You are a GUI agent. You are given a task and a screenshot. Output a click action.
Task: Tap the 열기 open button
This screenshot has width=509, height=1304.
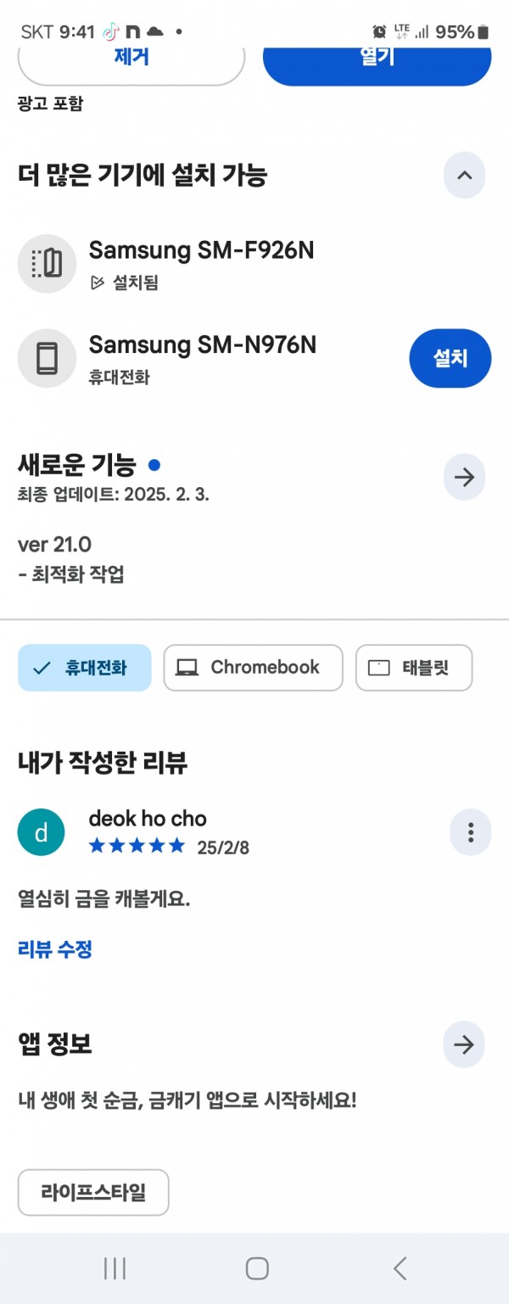(x=378, y=61)
